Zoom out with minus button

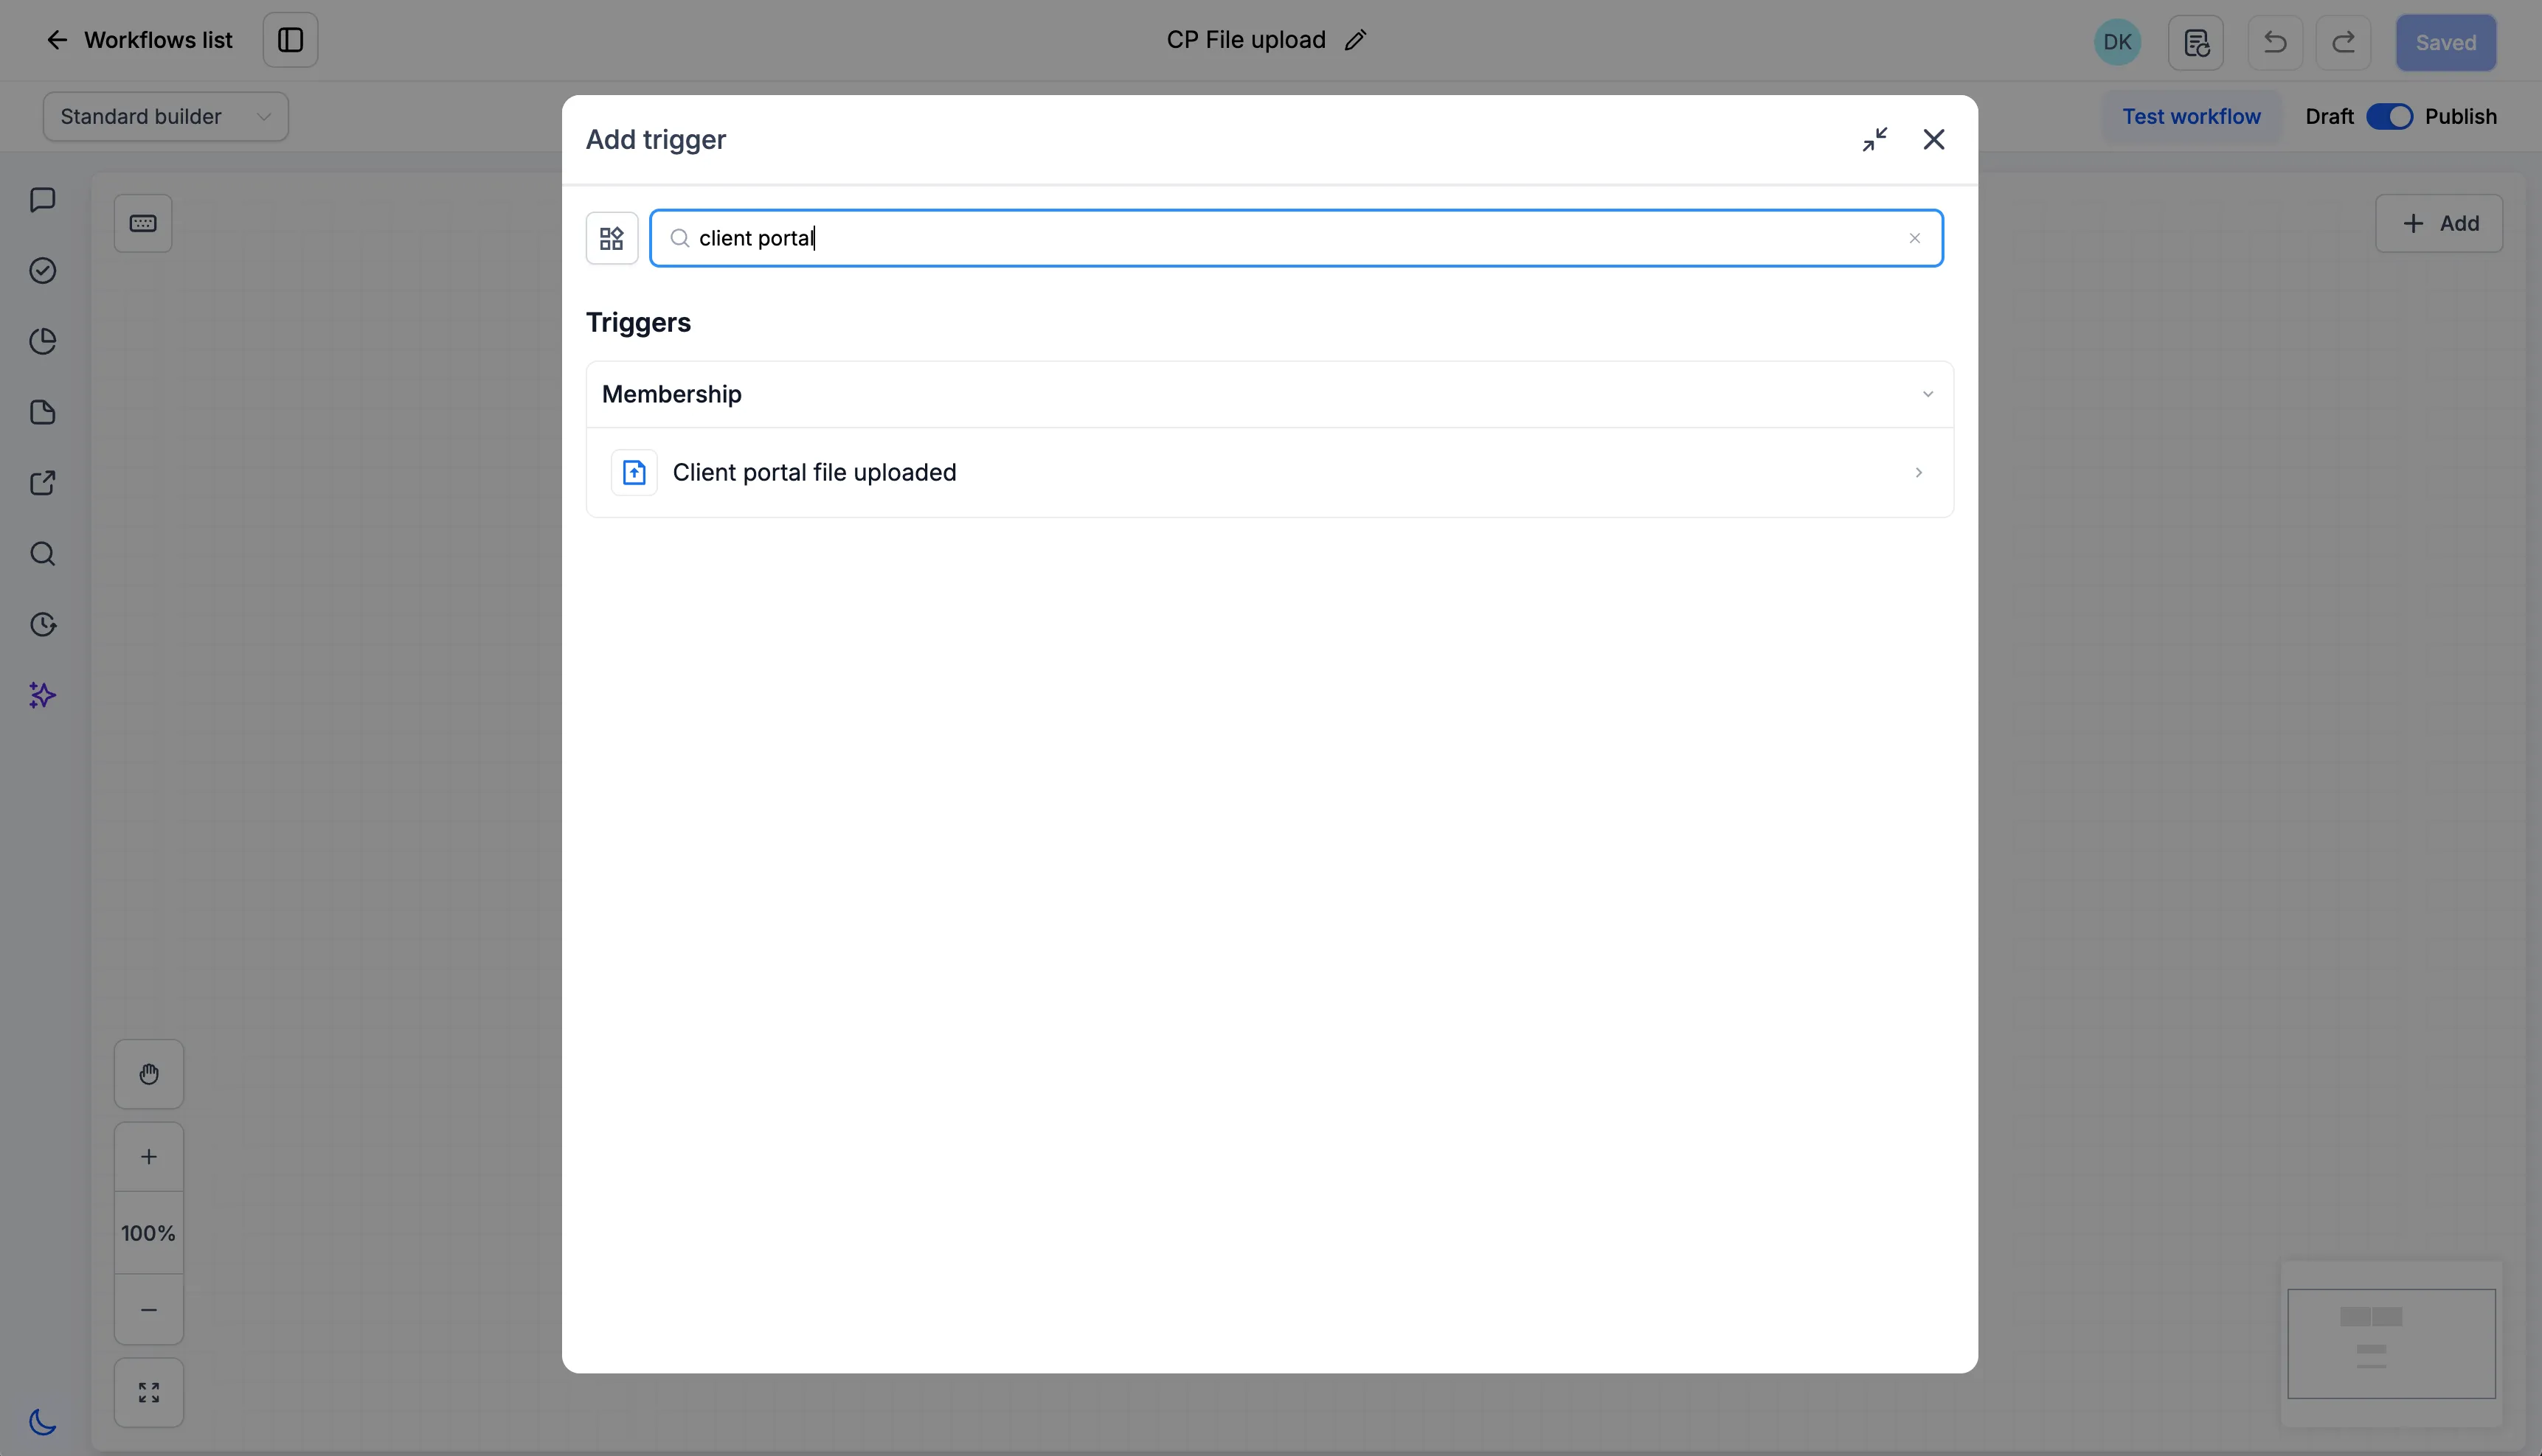tap(149, 1310)
